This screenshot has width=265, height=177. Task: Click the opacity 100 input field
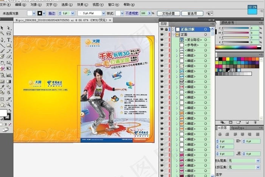click(x=143, y=13)
